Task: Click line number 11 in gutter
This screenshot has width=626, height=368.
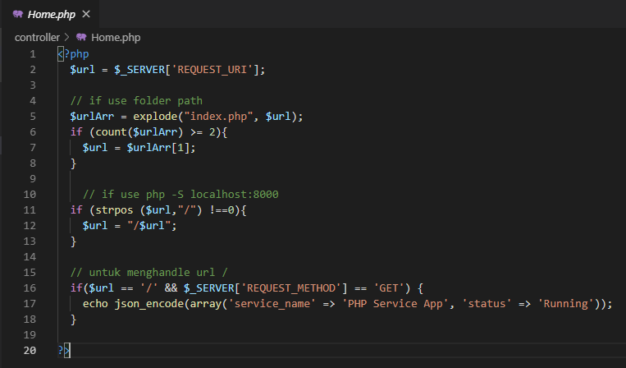Action: (x=30, y=210)
